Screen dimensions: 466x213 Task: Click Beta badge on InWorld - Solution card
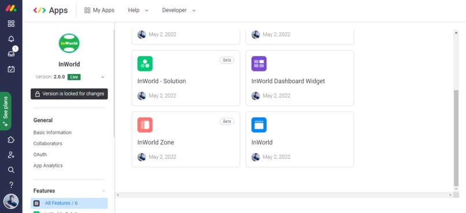click(x=227, y=60)
